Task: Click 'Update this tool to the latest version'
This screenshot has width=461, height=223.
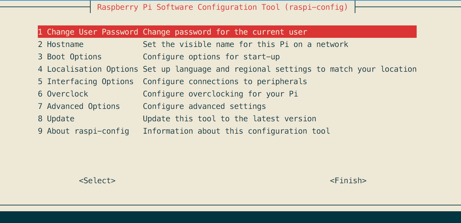Action: pyautogui.click(x=230, y=119)
